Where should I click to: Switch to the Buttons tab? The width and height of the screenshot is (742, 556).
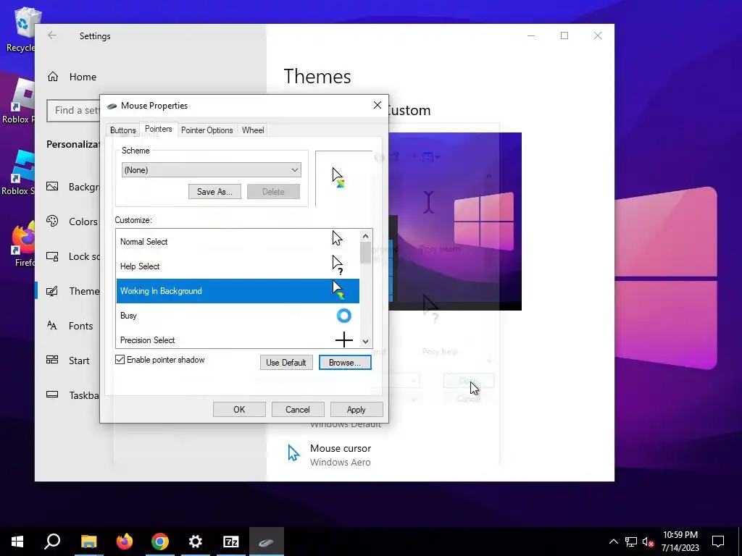pyautogui.click(x=123, y=130)
